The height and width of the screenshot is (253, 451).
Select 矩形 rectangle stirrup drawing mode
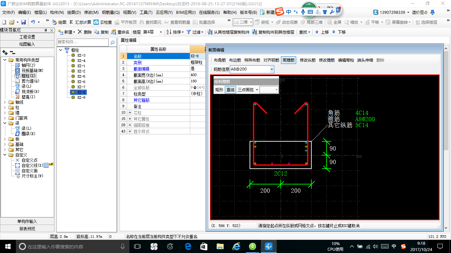click(219, 90)
